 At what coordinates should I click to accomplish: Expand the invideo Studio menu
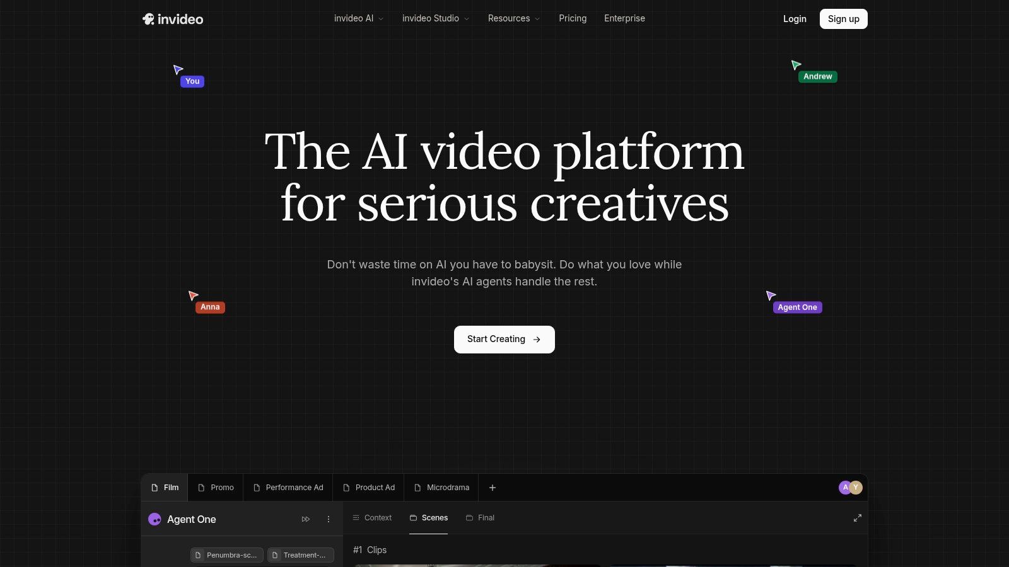pyautogui.click(x=436, y=18)
